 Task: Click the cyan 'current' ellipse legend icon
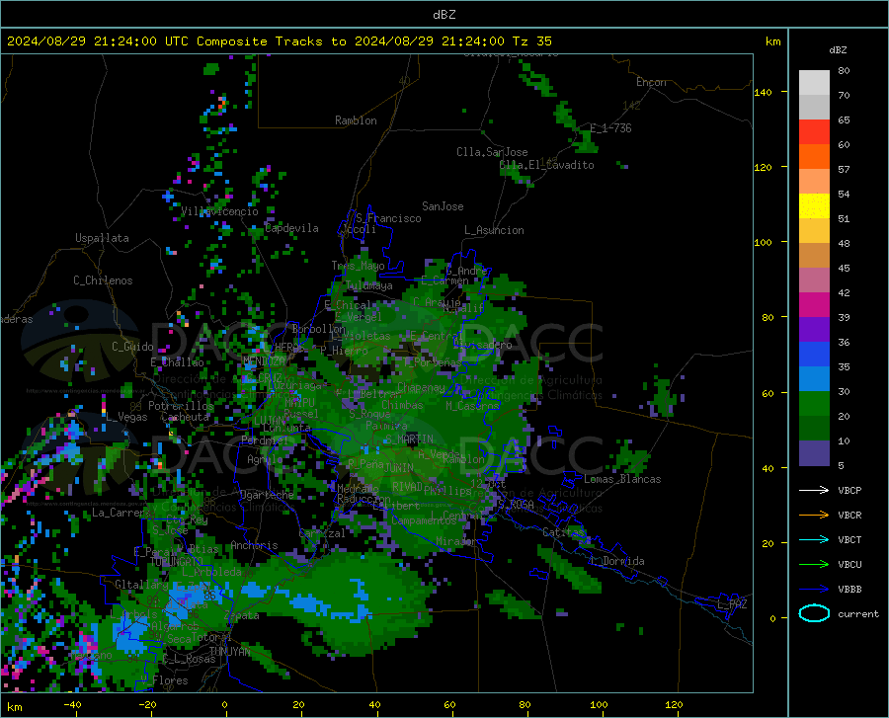pos(814,613)
